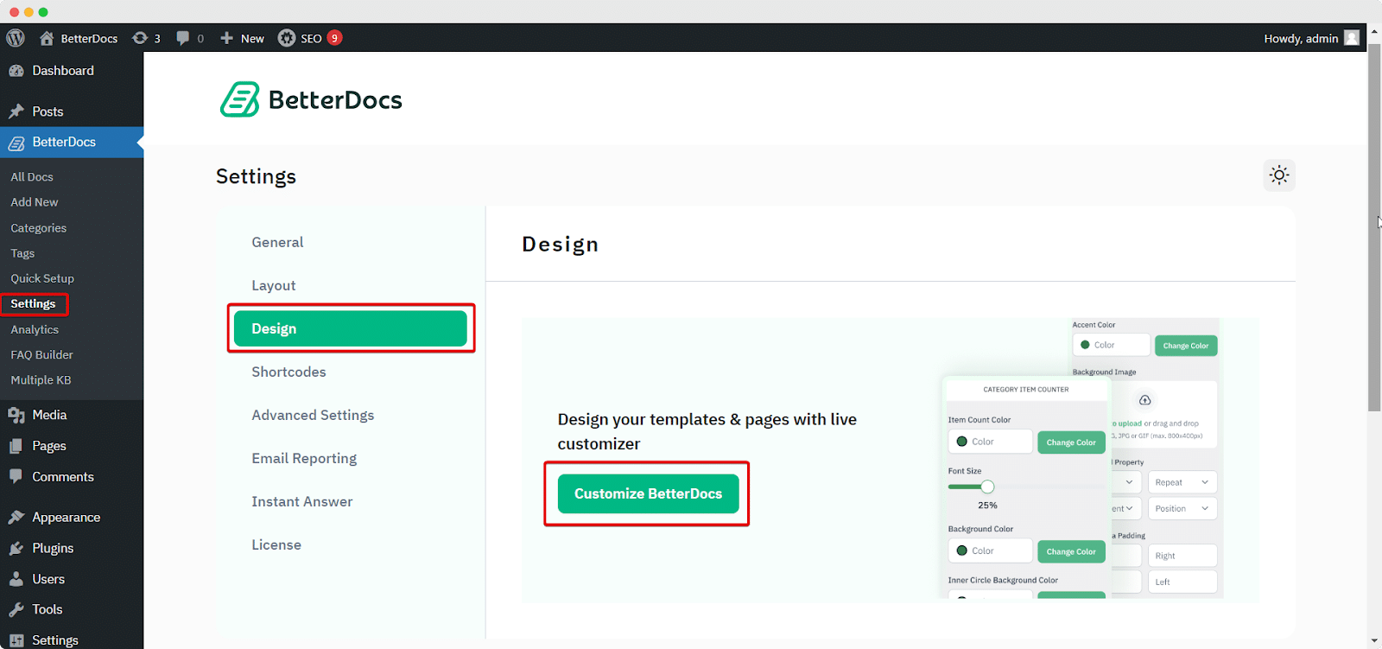Open the Advanced Settings tab
This screenshot has width=1382, height=649.
(313, 415)
